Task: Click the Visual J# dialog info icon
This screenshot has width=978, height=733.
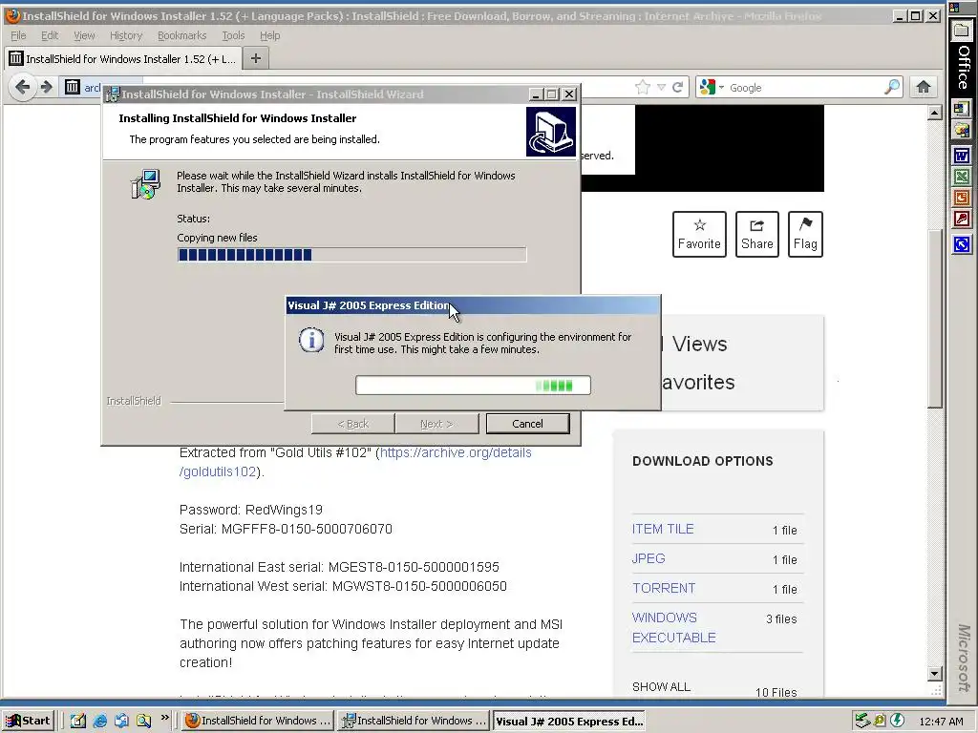Action: click(311, 341)
